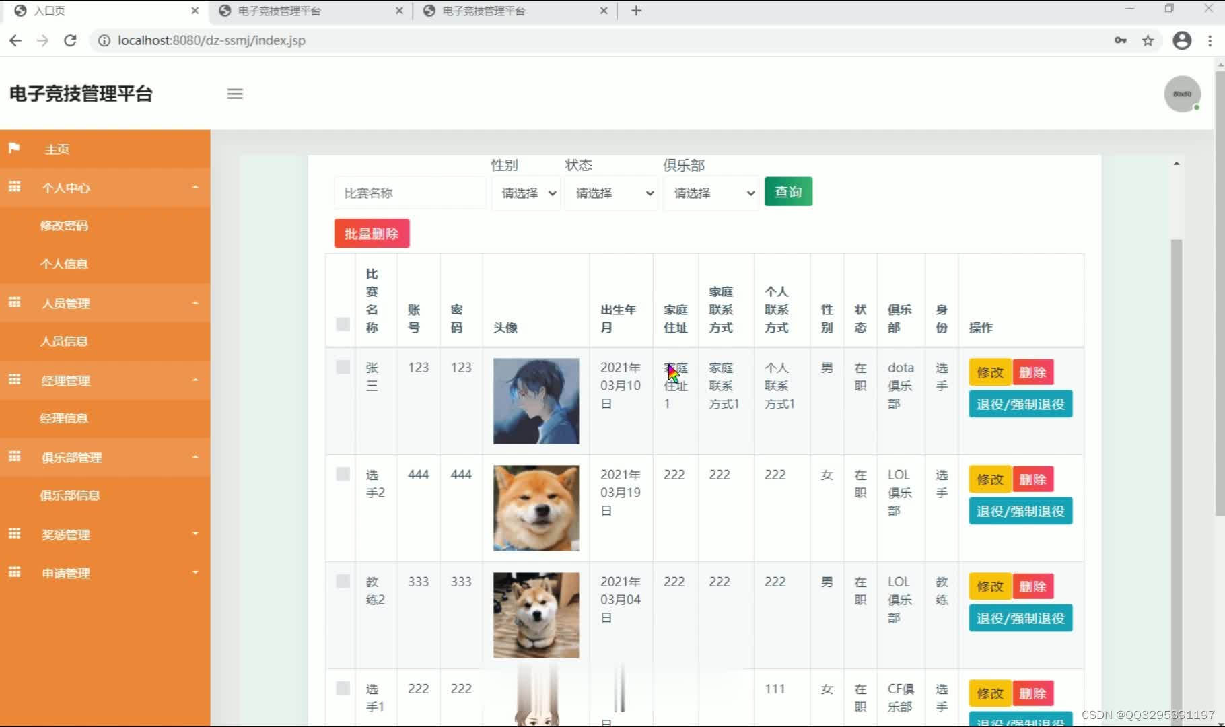
Task: Click 删除 for row 张三
Action: click(1032, 372)
